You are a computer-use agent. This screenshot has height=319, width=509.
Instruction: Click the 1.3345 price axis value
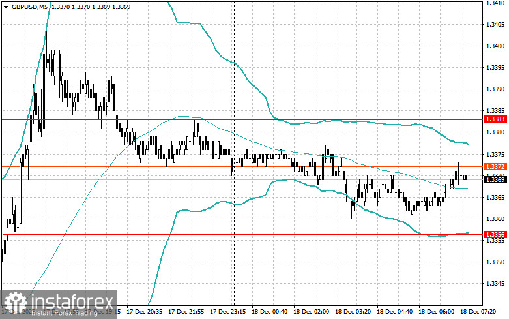495,284
